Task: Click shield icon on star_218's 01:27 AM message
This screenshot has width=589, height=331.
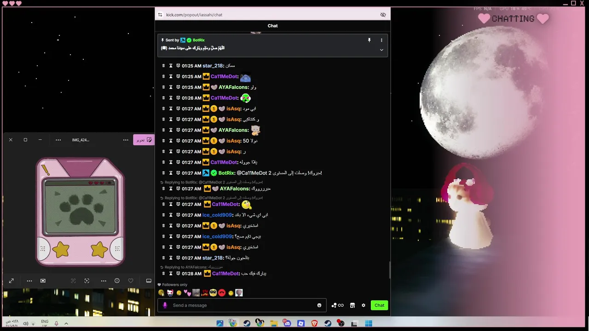Action: 178,258
